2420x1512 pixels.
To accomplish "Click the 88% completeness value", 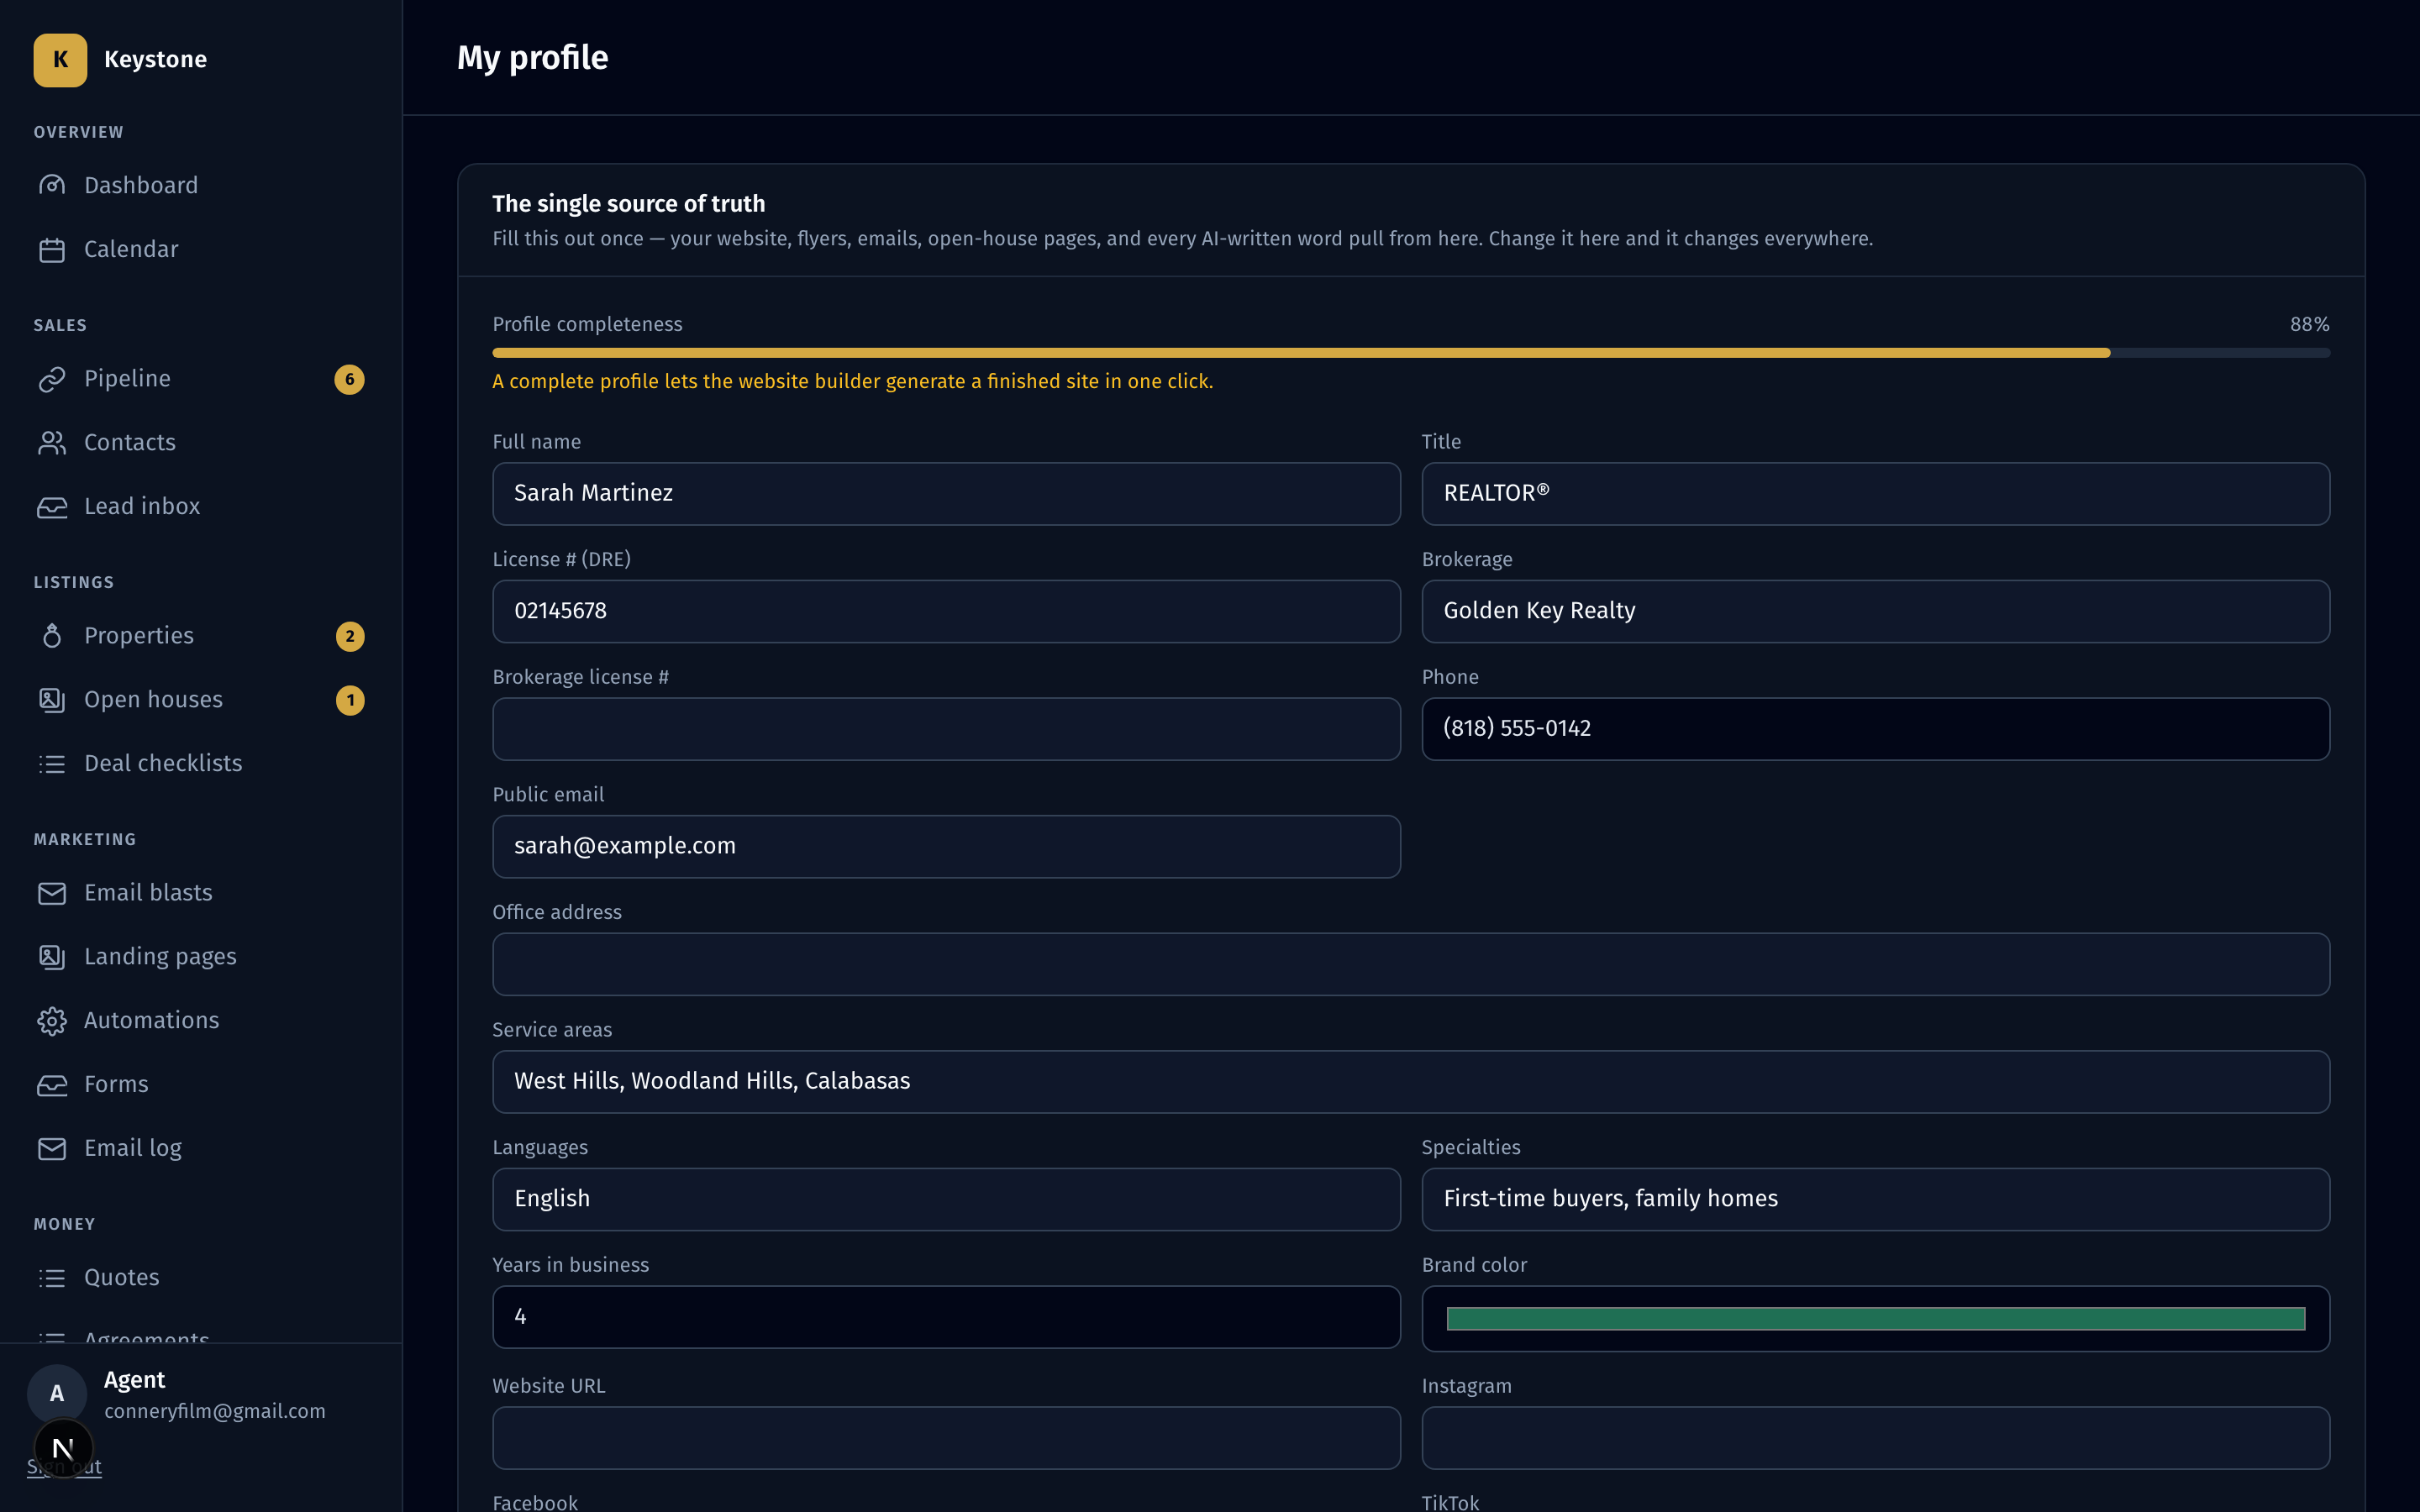I will pyautogui.click(x=2309, y=324).
